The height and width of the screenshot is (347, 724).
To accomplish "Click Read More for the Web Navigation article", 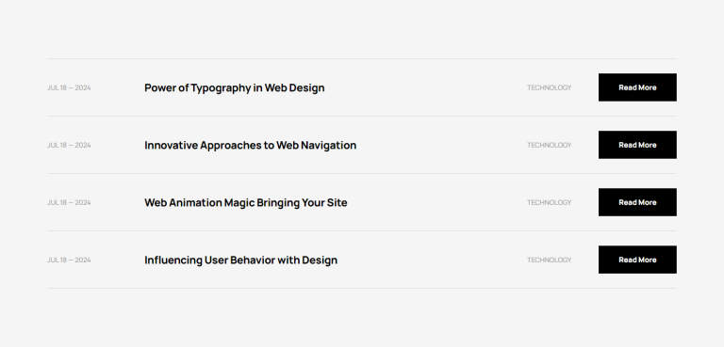I will tap(637, 145).
